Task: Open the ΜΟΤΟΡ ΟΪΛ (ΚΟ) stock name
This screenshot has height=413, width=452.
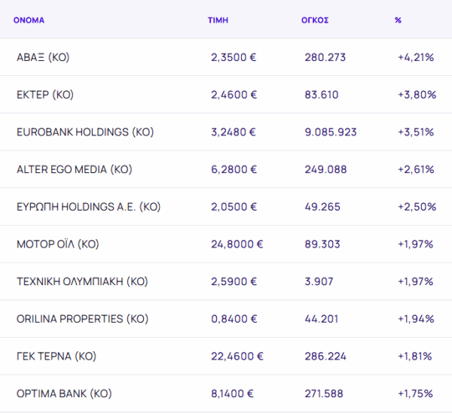Action: click(x=58, y=244)
